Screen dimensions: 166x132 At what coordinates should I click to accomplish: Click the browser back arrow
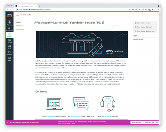point(8,9)
